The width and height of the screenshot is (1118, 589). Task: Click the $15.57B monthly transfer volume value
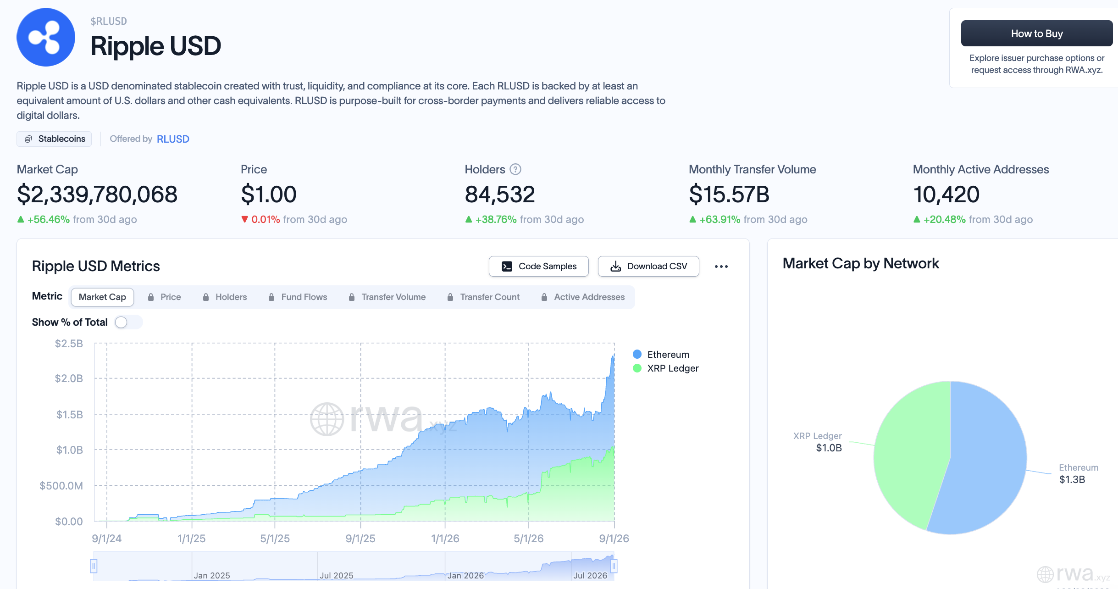pos(729,194)
